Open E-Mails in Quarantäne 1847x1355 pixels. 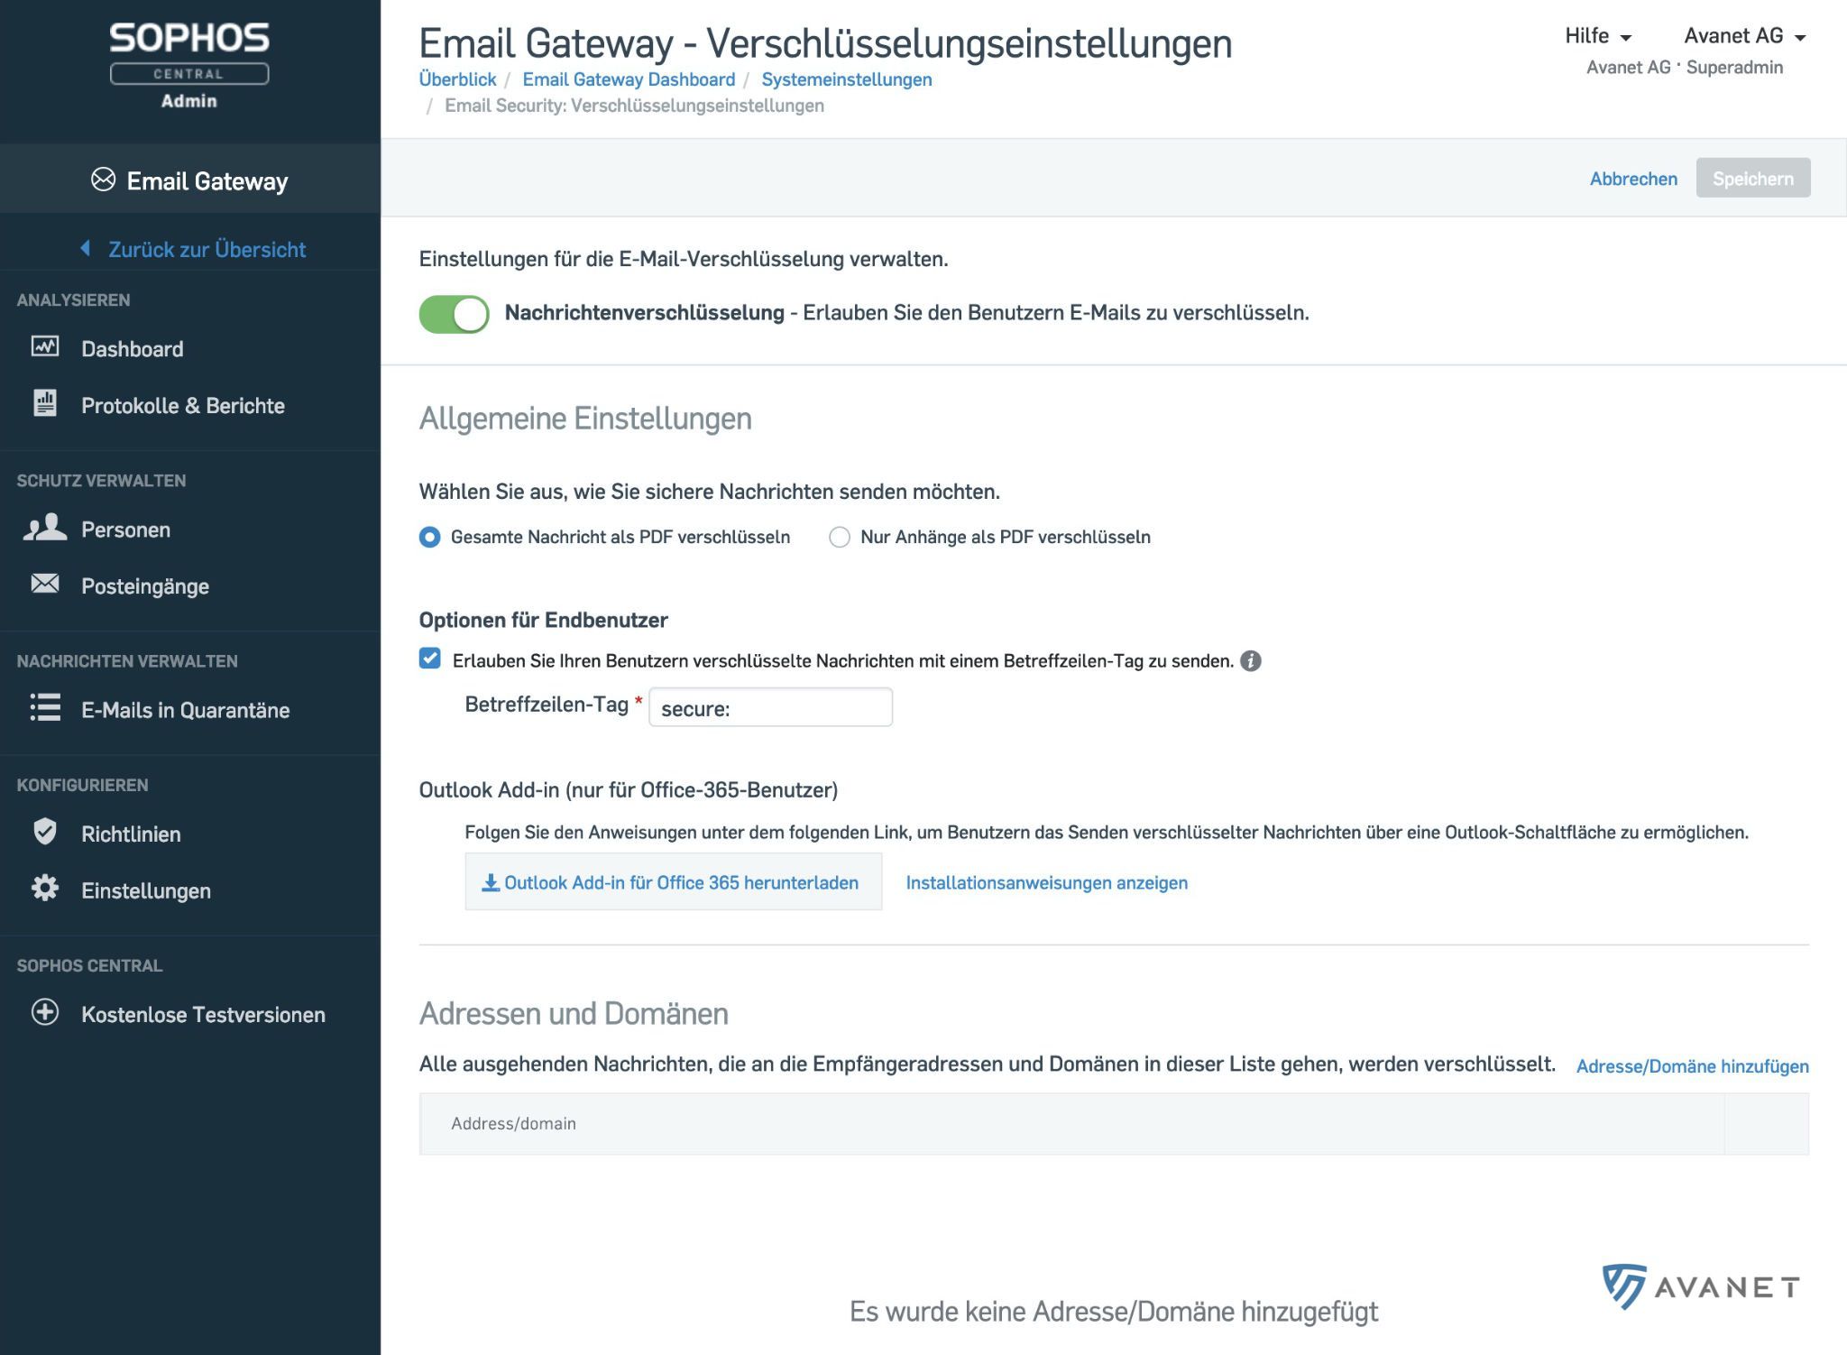point(186,710)
